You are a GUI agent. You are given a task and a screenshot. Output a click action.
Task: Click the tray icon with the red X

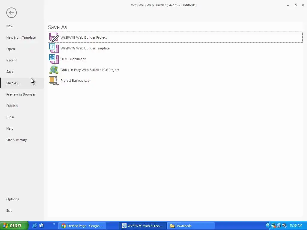273,226
